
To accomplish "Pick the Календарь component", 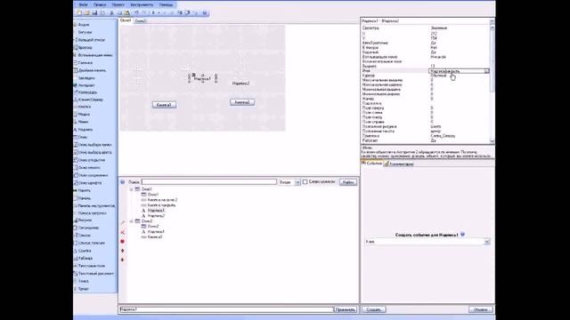I will (87, 92).
